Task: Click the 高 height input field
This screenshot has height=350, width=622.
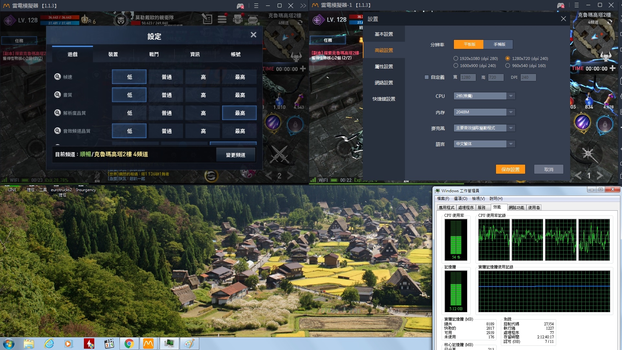Action: click(496, 77)
